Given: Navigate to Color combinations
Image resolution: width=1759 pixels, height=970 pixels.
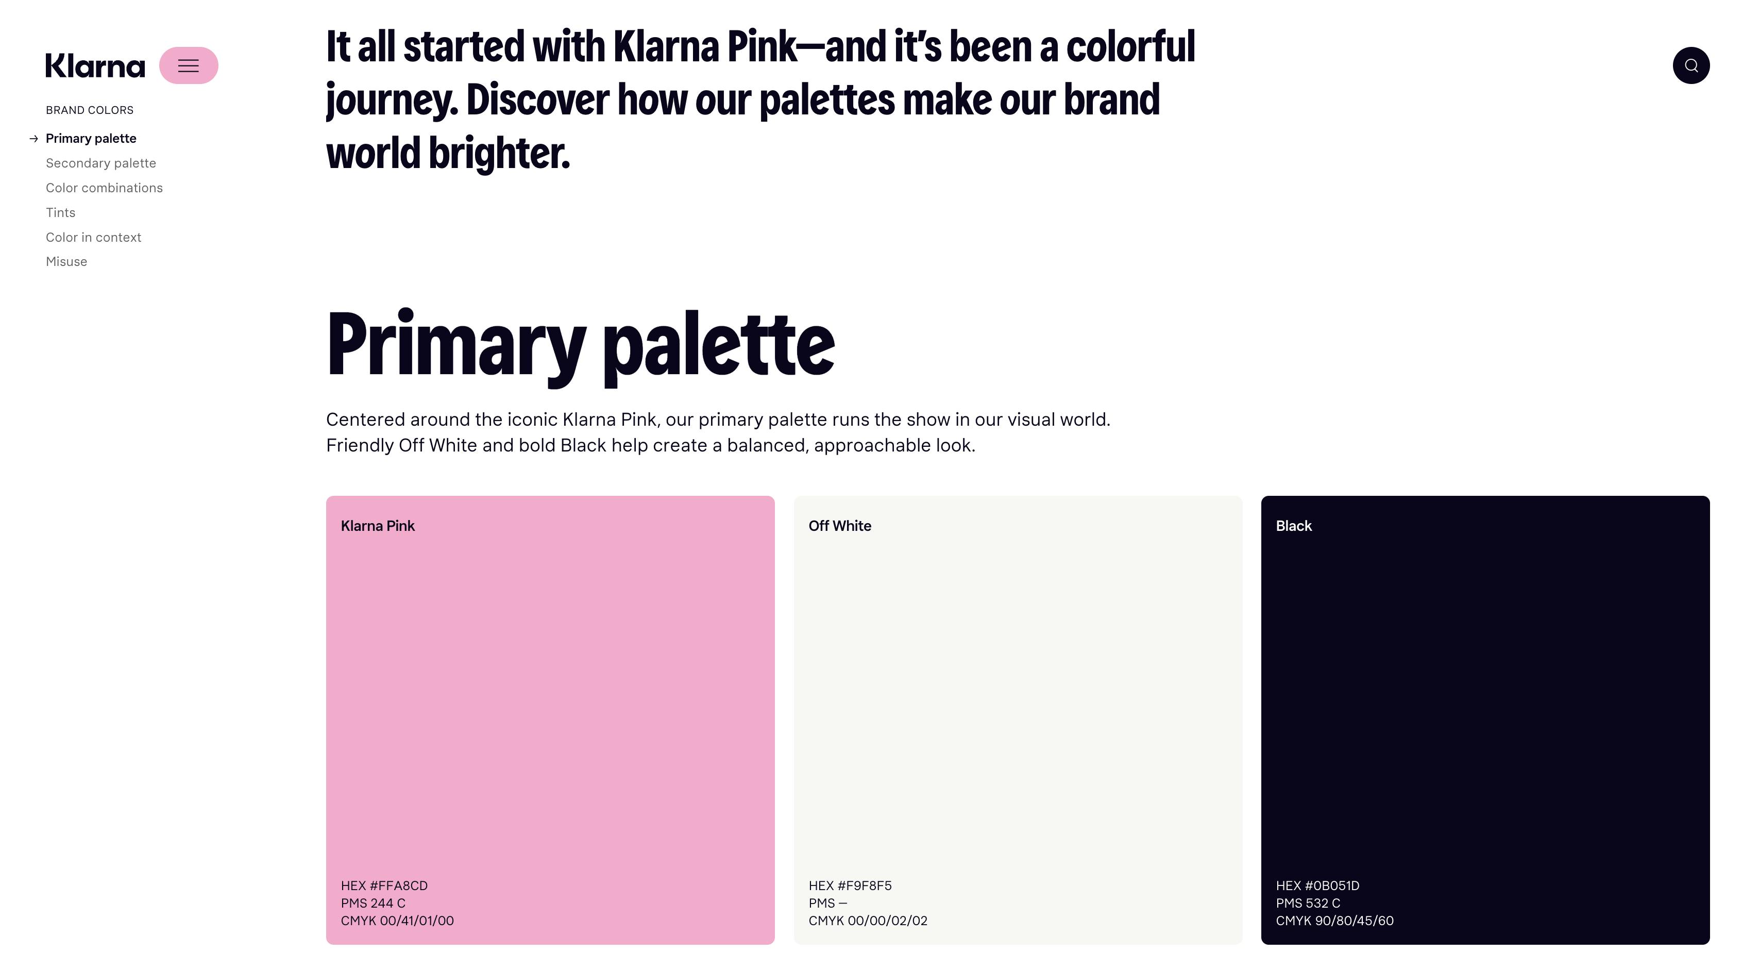Looking at the screenshot, I should point(104,187).
